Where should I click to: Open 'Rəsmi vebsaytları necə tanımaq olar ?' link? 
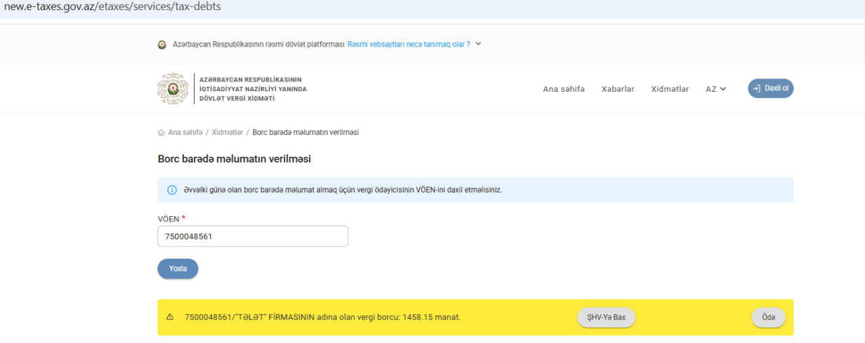(408, 45)
